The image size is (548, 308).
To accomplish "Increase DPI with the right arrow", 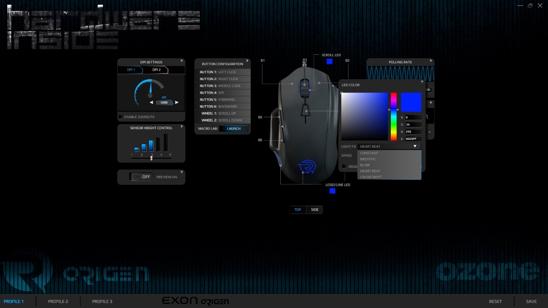I will click(x=176, y=103).
